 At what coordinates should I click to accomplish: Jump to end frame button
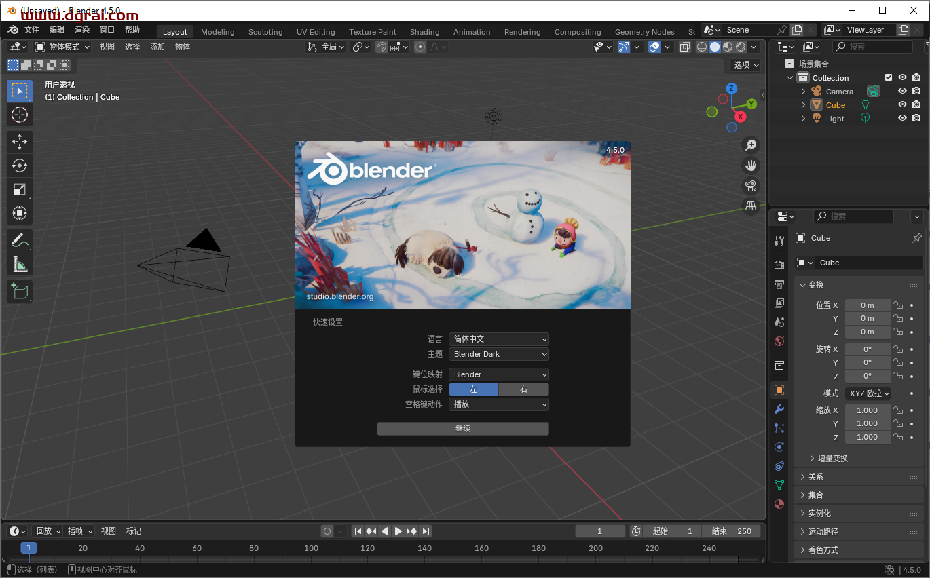[x=426, y=531]
